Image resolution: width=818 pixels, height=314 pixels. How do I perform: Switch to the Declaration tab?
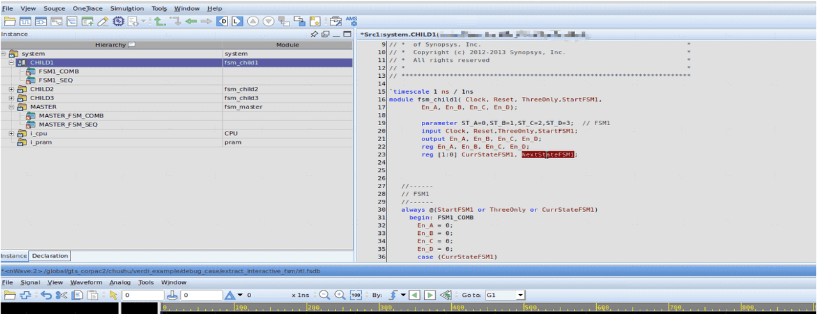click(50, 256)
